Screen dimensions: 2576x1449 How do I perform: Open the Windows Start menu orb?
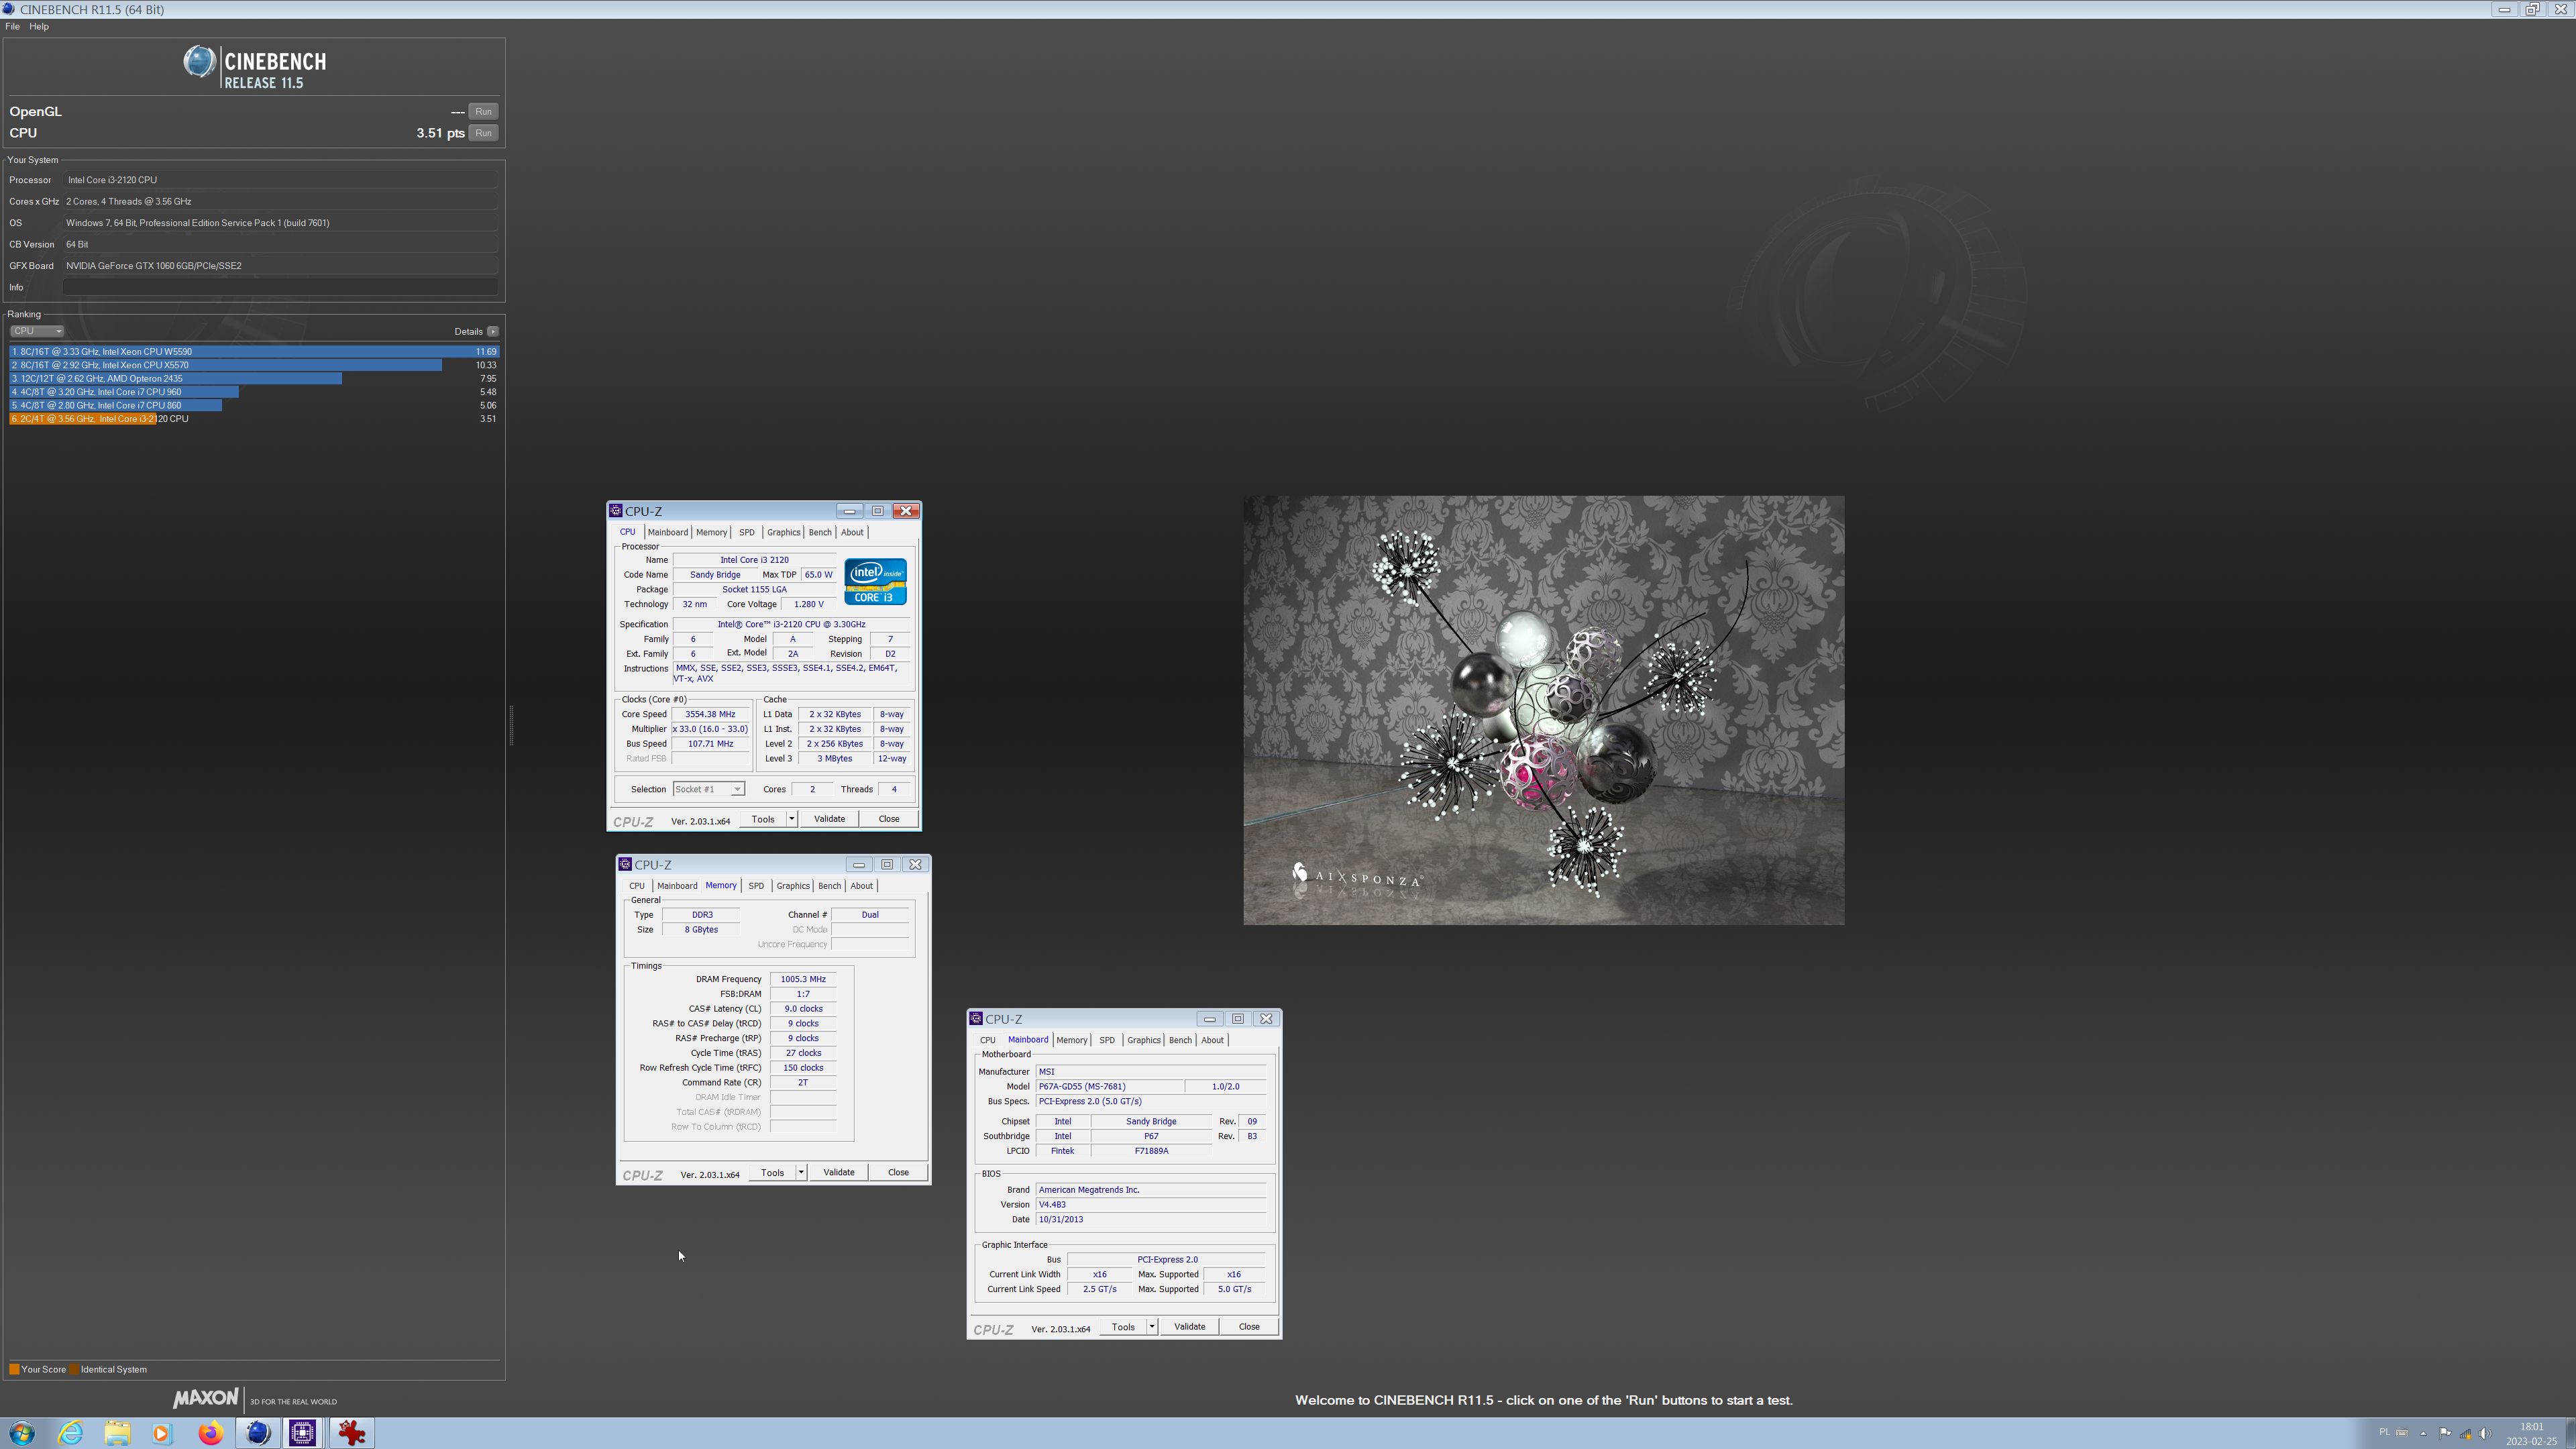22,1433
